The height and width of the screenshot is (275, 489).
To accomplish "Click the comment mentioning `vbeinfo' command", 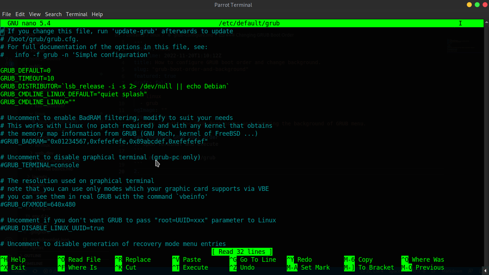I will (104, 197).
